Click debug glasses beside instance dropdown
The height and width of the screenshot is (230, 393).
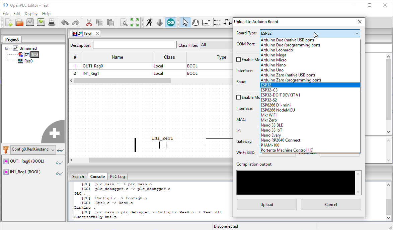[60, 150]
